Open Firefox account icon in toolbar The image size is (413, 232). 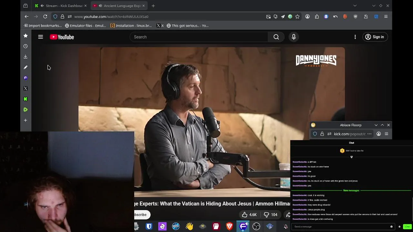307,16
